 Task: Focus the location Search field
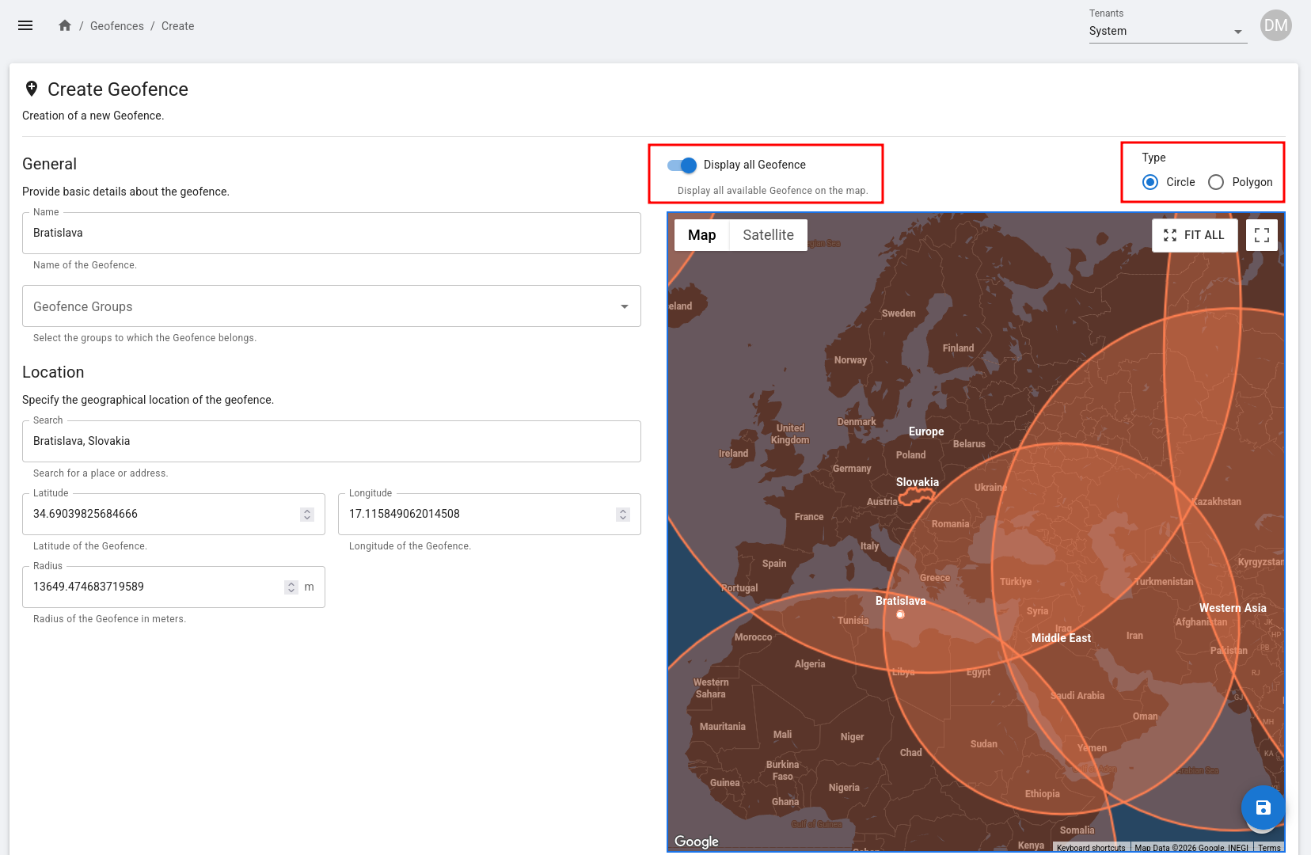click(x=331, y=441)
